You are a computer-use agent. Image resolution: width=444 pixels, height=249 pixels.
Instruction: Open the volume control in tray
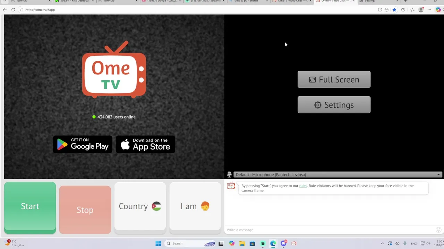428,243
